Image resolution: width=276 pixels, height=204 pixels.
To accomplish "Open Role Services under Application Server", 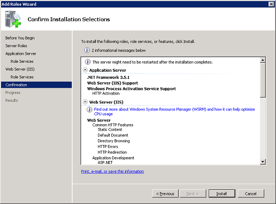I will 22,61.
